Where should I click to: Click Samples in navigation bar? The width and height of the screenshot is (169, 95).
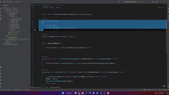click(10, 90)
